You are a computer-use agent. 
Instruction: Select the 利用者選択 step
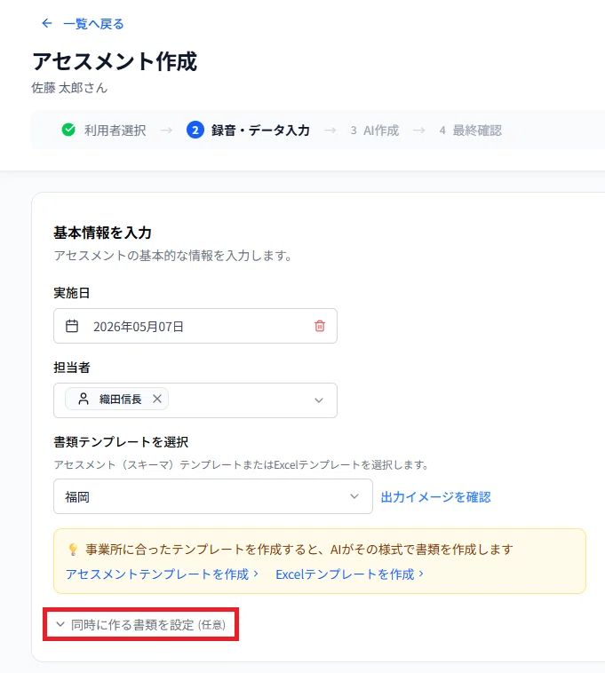(115, 130)
